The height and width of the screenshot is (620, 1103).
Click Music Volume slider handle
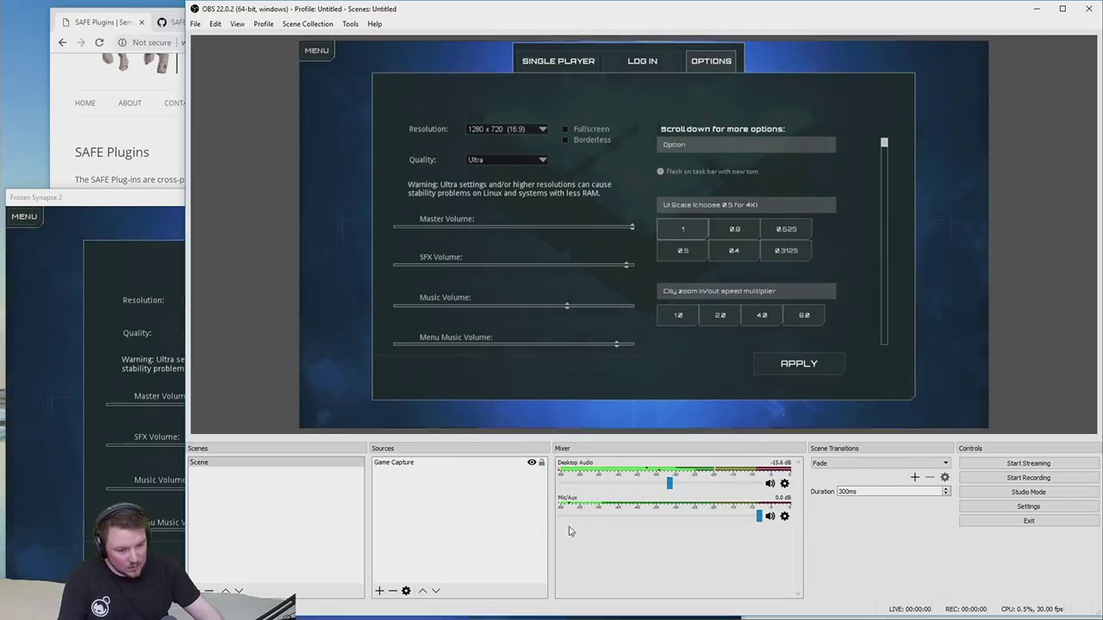567,306
